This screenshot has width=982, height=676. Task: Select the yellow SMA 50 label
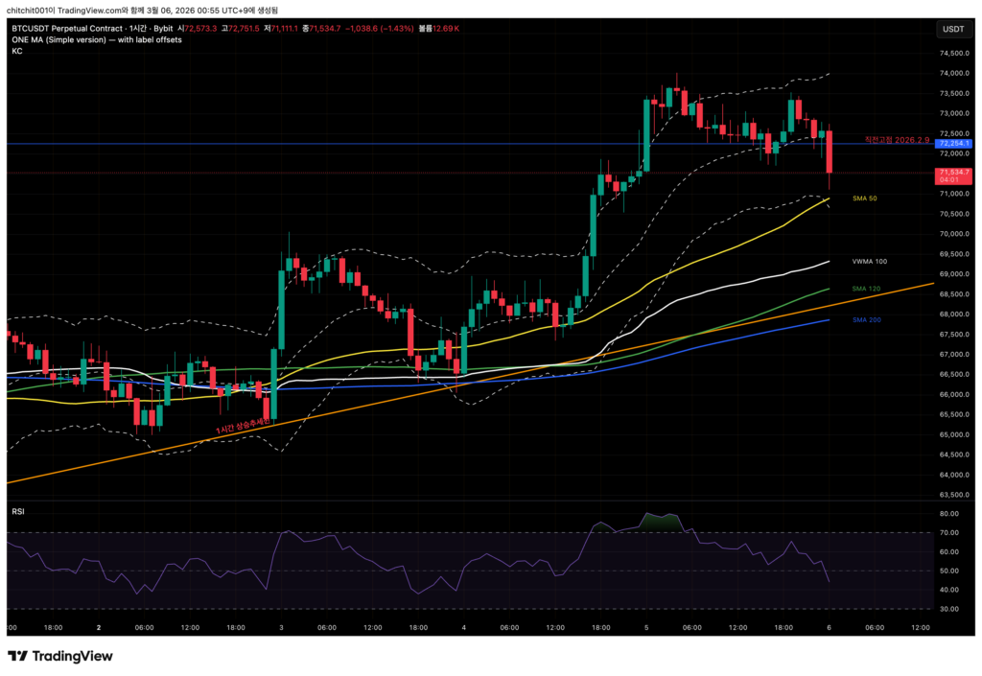(865, 198)
